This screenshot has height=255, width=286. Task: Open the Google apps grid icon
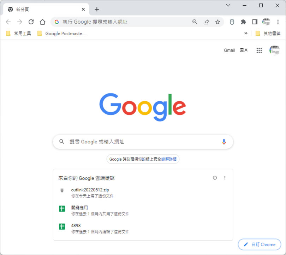point(259,51)
